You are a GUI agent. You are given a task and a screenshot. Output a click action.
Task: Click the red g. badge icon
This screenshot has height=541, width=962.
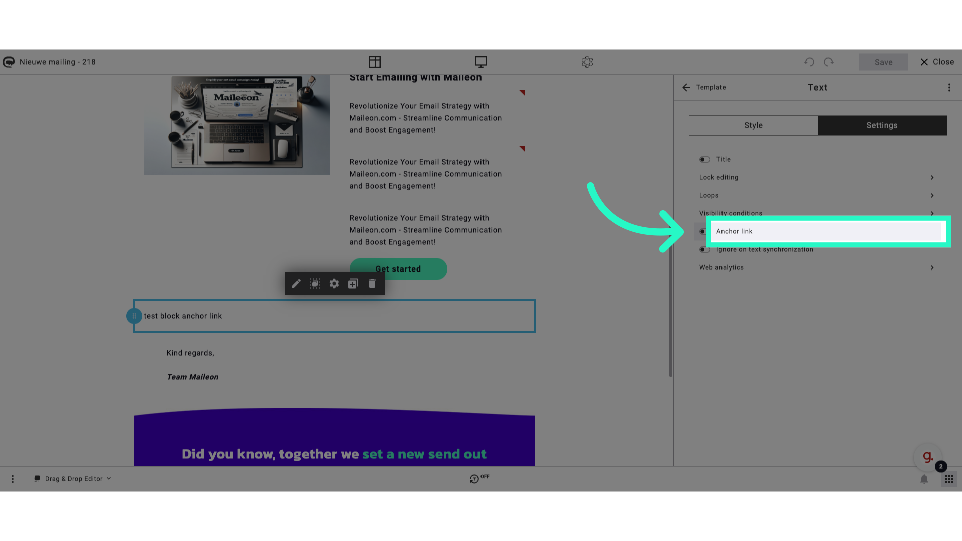928,457
